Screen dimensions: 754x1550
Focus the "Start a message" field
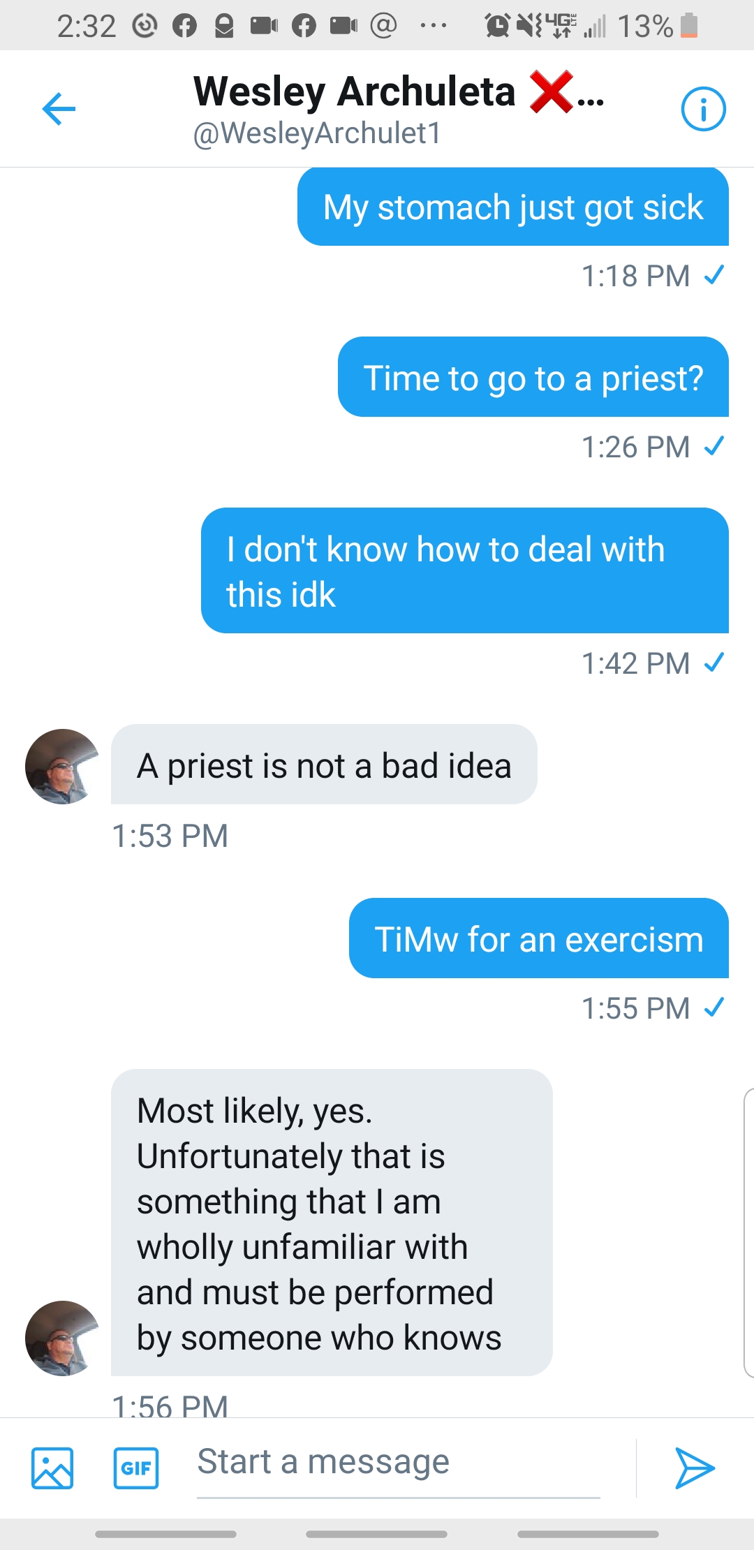click(398, 1463)
